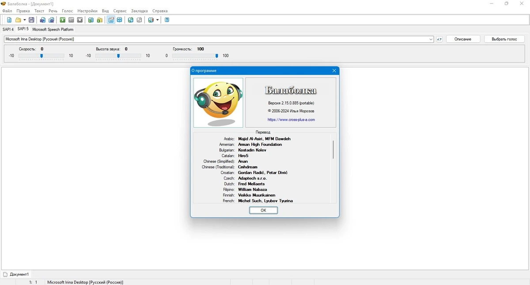
Task: Start reading aloud with the green Play icon
Action: coord(62,20)
